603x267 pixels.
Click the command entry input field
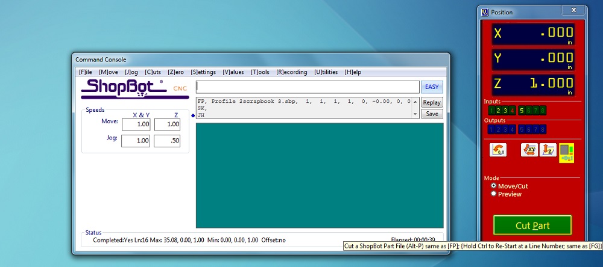(x=308, y=87)
